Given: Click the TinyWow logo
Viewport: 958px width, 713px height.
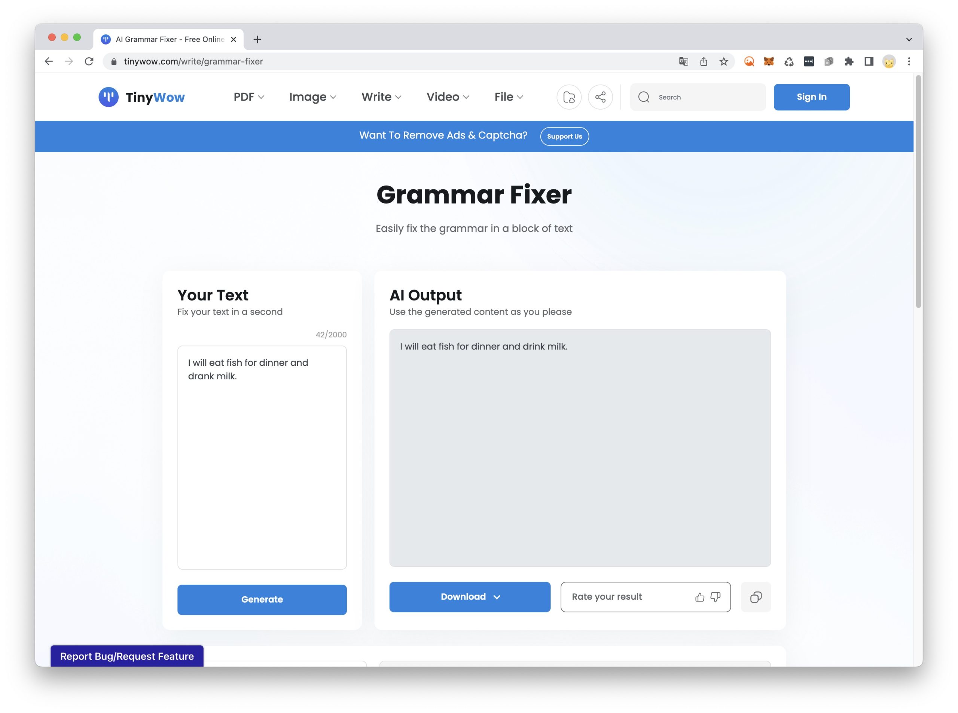Looking at the screenshot, I should [141, 97].
